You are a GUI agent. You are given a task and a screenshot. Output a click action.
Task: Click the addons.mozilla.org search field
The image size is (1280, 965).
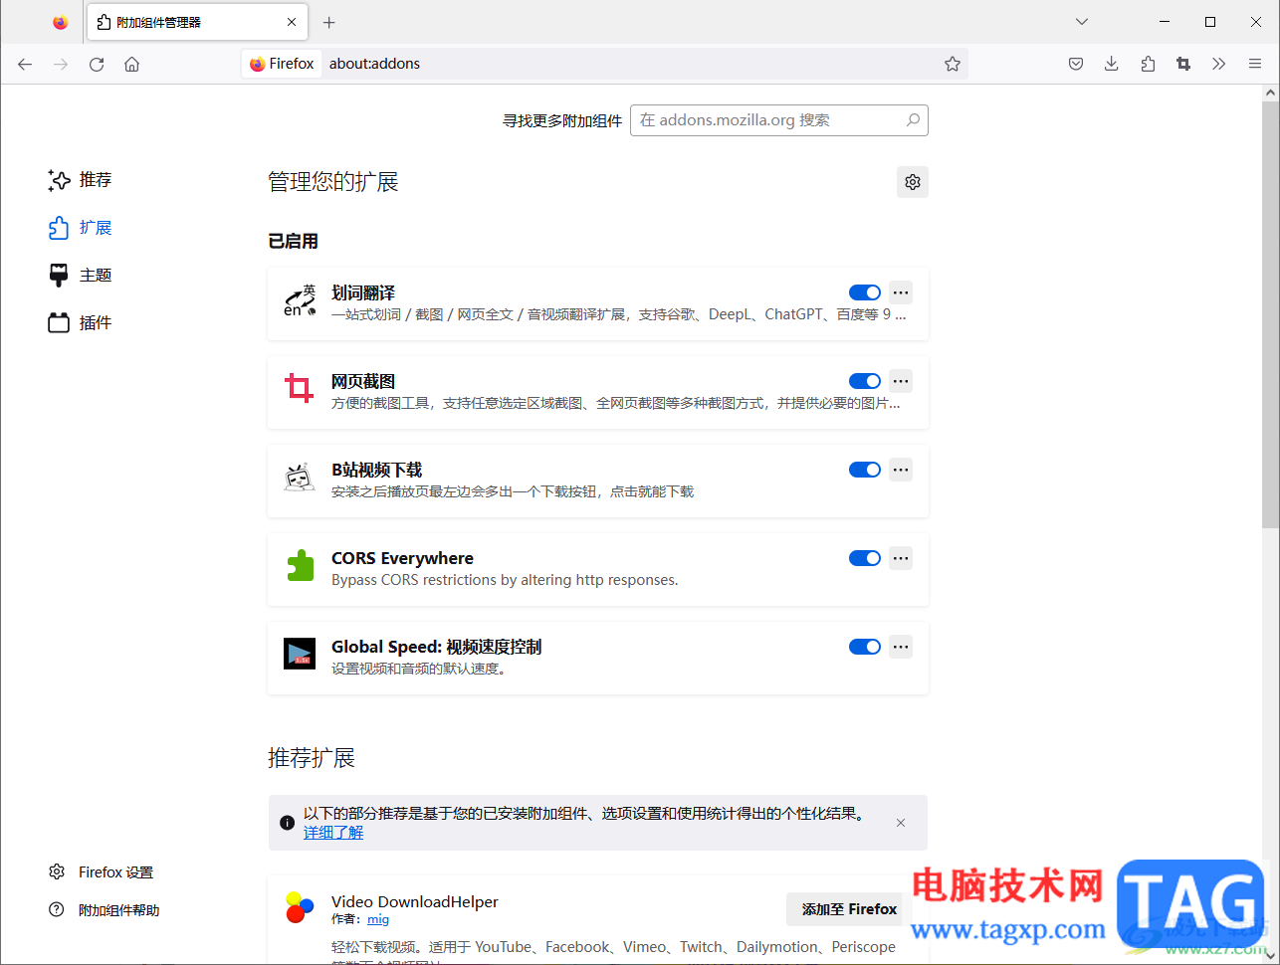point(779,120)
